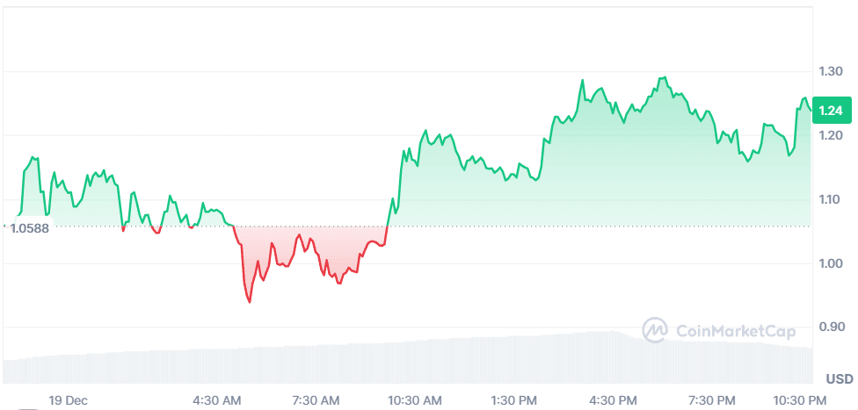Select the 10:30 AM time marker
The height and width of the screenshot is (410, 858).
[418, 400]
